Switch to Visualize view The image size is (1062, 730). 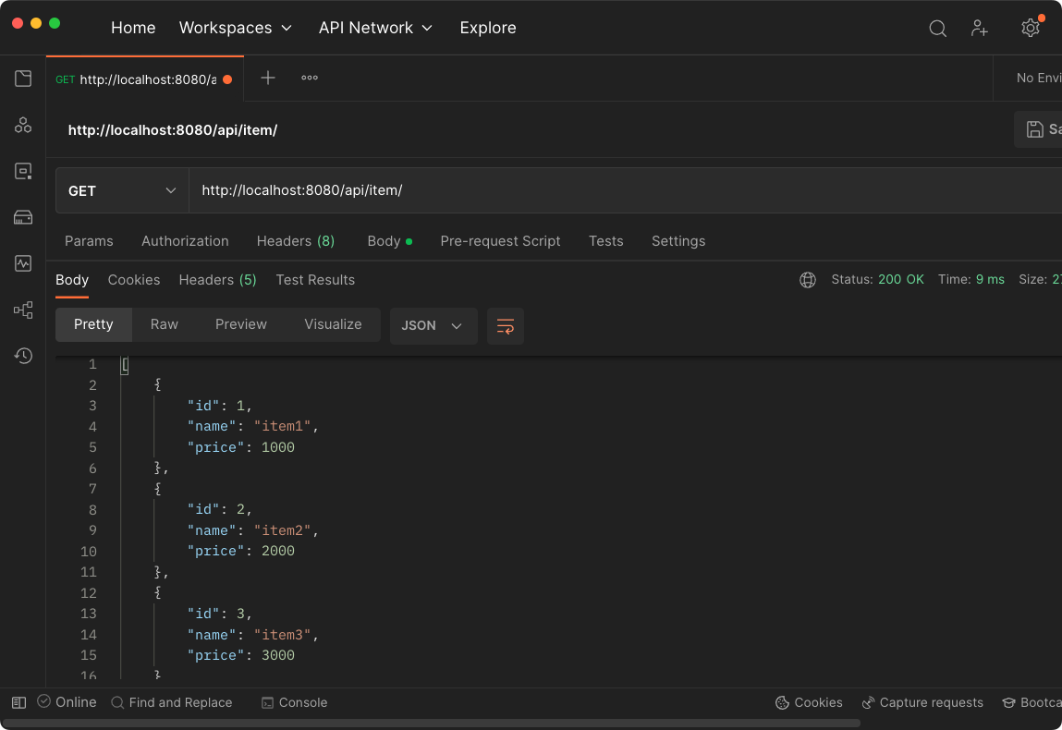coord(333,324)
